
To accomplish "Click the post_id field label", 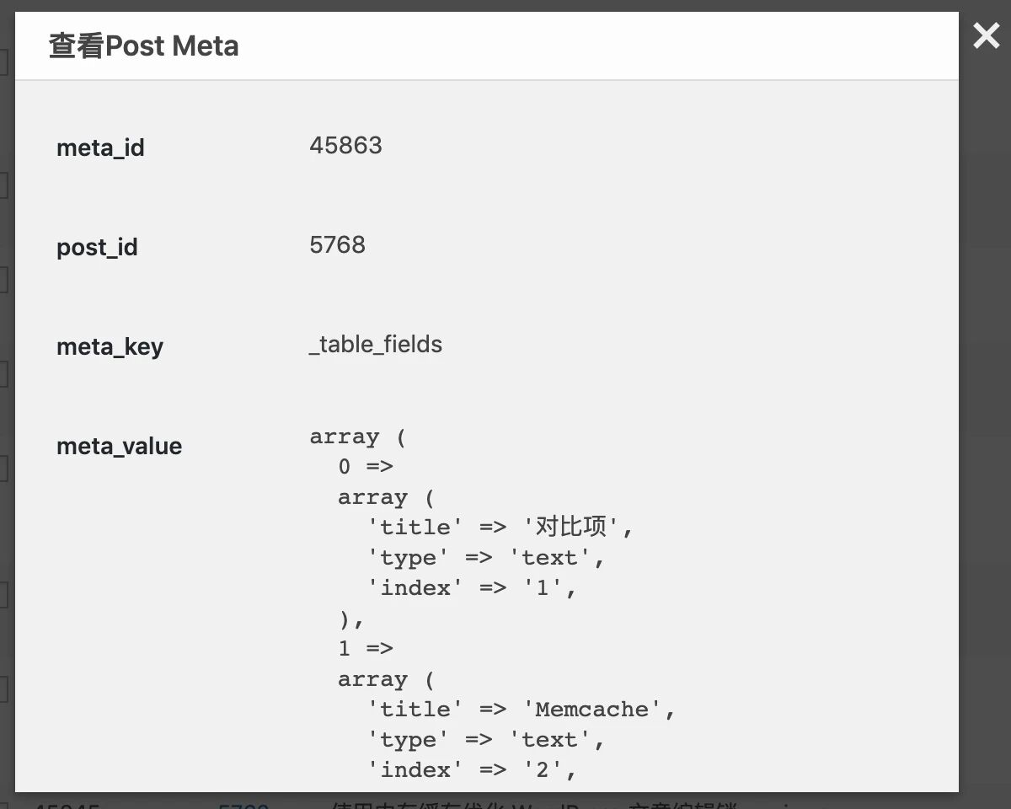I will coord(96,247).
